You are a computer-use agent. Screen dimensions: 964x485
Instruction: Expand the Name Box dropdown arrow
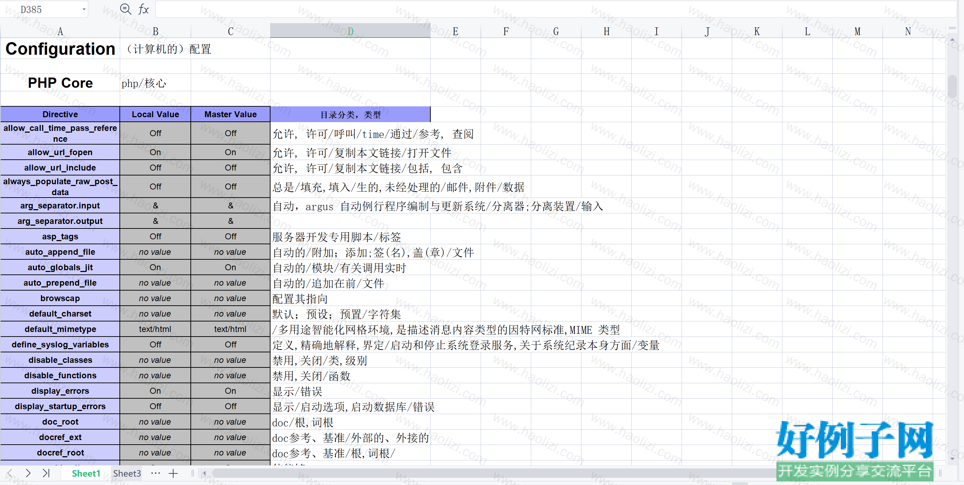pyautogui.click(x=84, y=9)
